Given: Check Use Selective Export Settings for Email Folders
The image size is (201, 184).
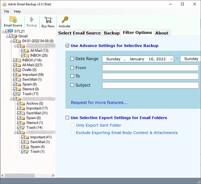Looking at the screenshot, I should 67,118.
